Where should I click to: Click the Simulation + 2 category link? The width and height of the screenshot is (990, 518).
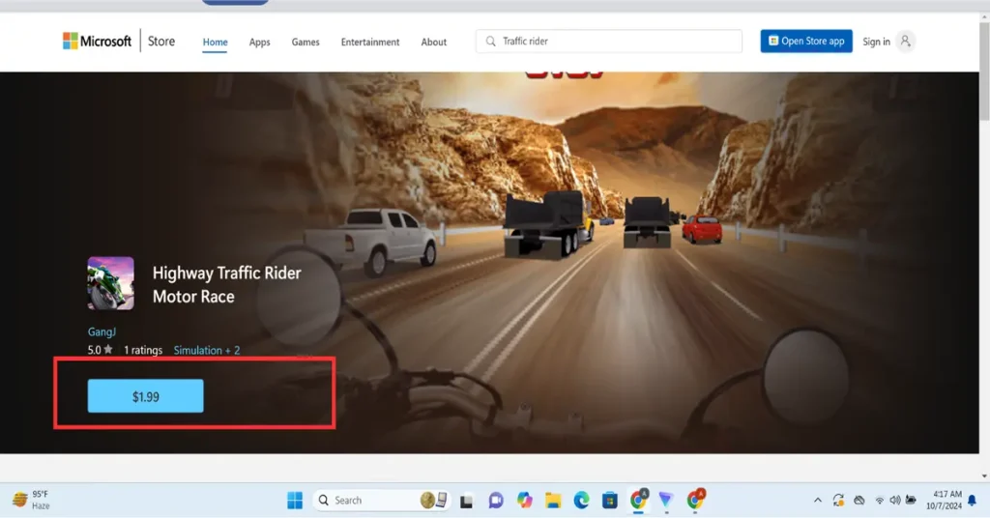(x=207, y=350)
